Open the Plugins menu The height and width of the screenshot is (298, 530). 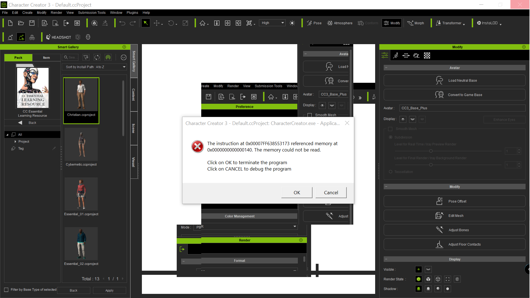tap(132, 13)
